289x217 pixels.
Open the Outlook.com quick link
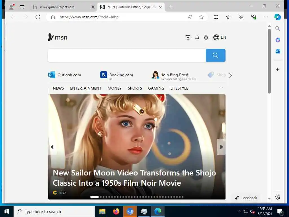65,75
